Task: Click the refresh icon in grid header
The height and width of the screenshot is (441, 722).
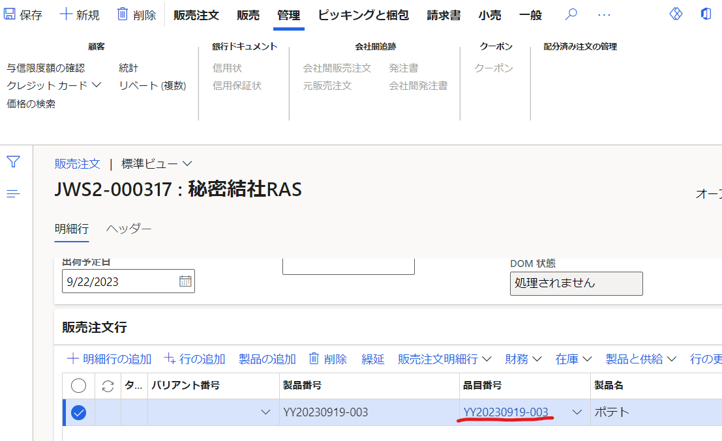Action: click(108, 386)
